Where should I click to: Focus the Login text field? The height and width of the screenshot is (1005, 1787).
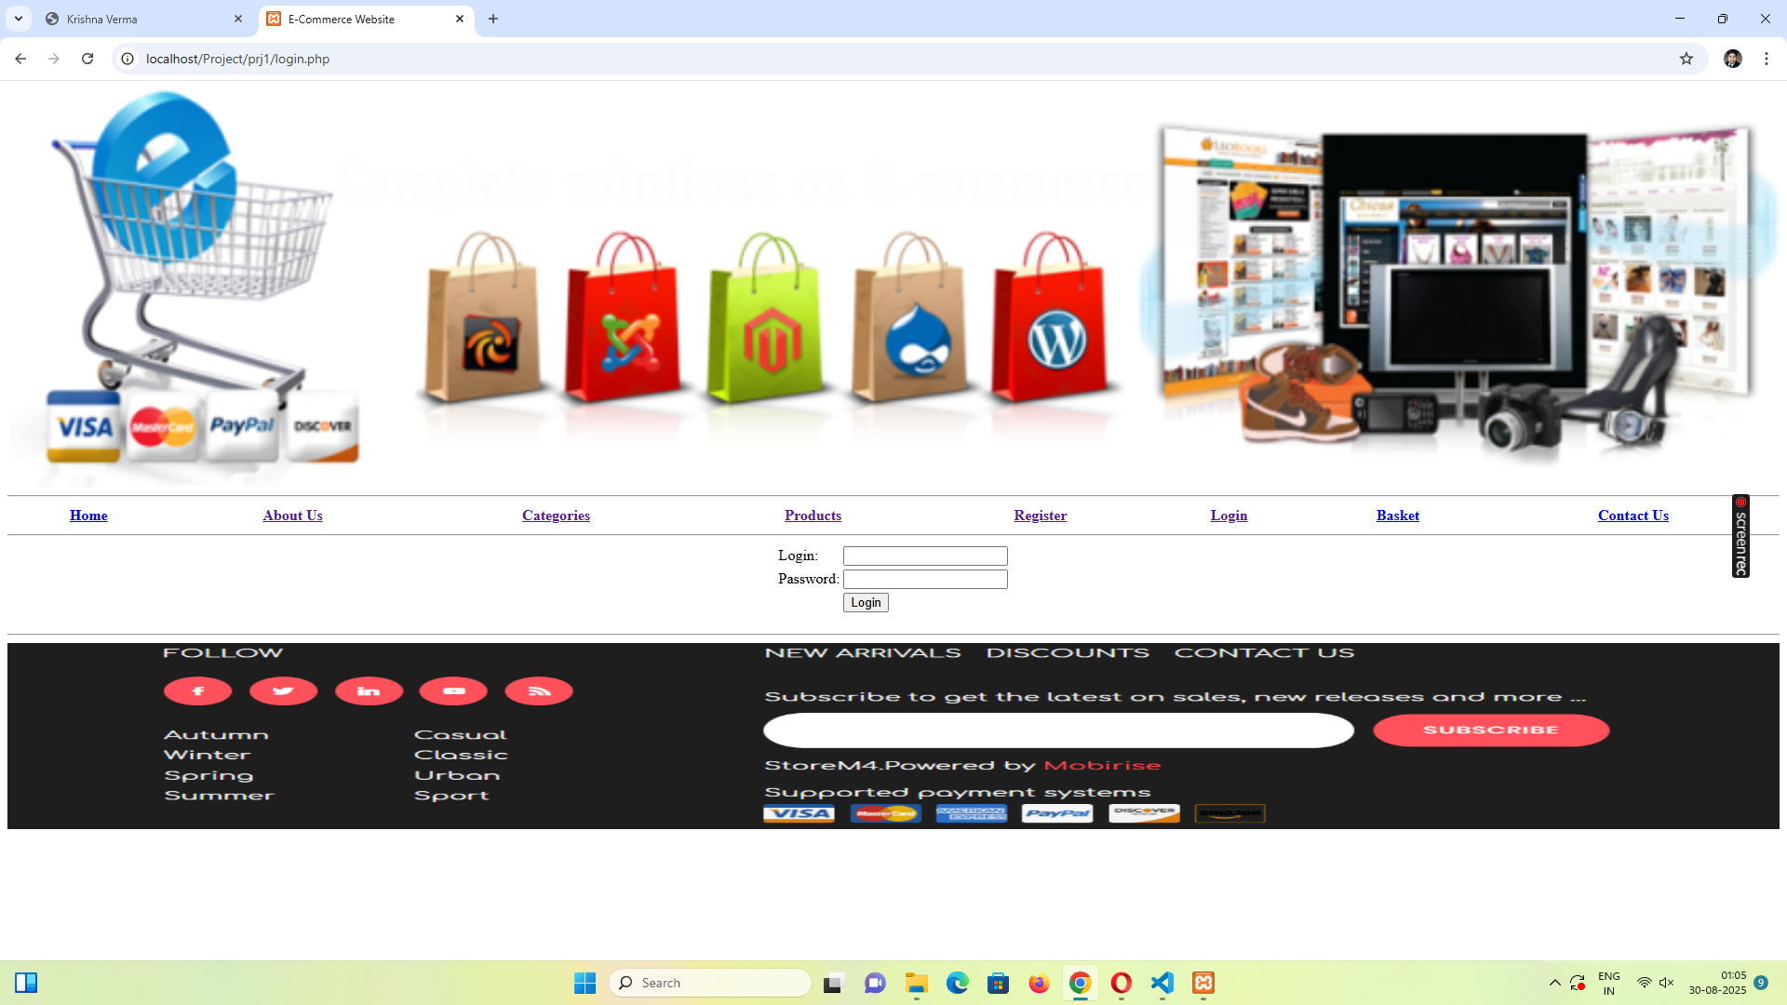(925, 556)
